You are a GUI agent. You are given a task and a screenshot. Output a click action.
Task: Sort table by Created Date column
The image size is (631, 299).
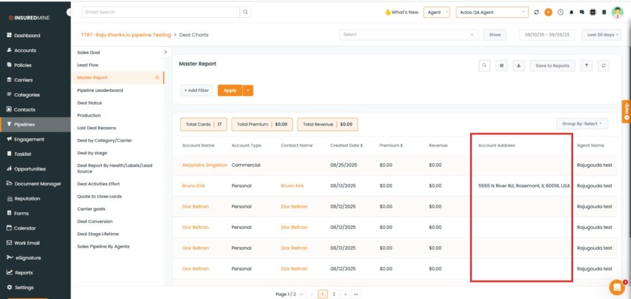tap(346, 145)
